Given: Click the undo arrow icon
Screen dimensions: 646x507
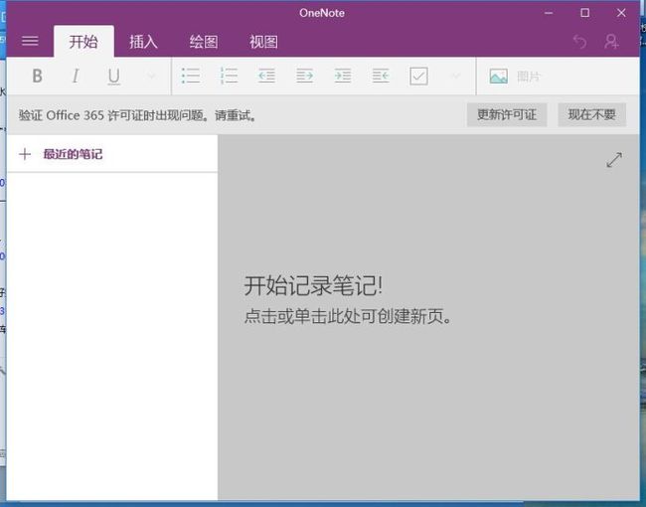Looking at the screenshot, I should coord(580,42).
